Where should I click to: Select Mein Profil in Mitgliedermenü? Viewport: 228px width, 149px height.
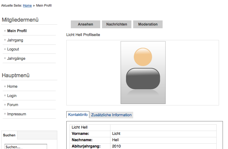click(x=17, y=31)
